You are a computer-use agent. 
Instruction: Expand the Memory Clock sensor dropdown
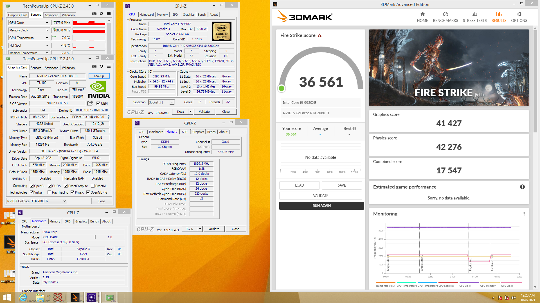coord(47,30)
